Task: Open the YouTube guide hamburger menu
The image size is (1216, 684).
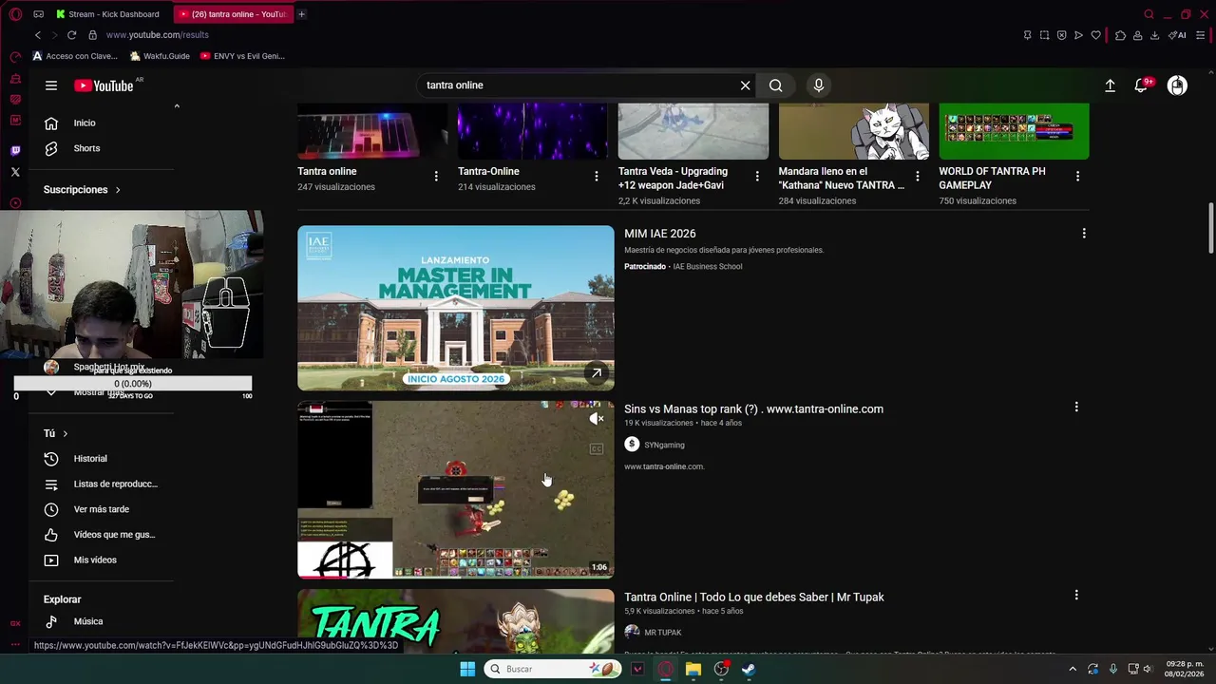Action: 51,85
